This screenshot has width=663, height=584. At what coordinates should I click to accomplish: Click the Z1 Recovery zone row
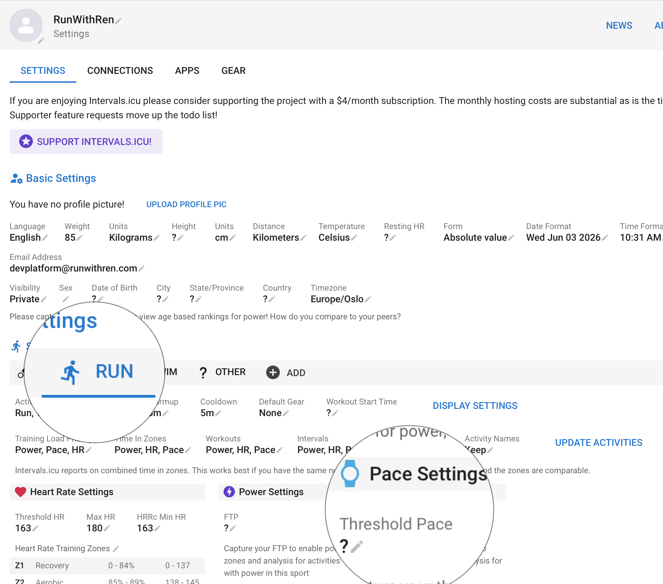tap(107, 566)
